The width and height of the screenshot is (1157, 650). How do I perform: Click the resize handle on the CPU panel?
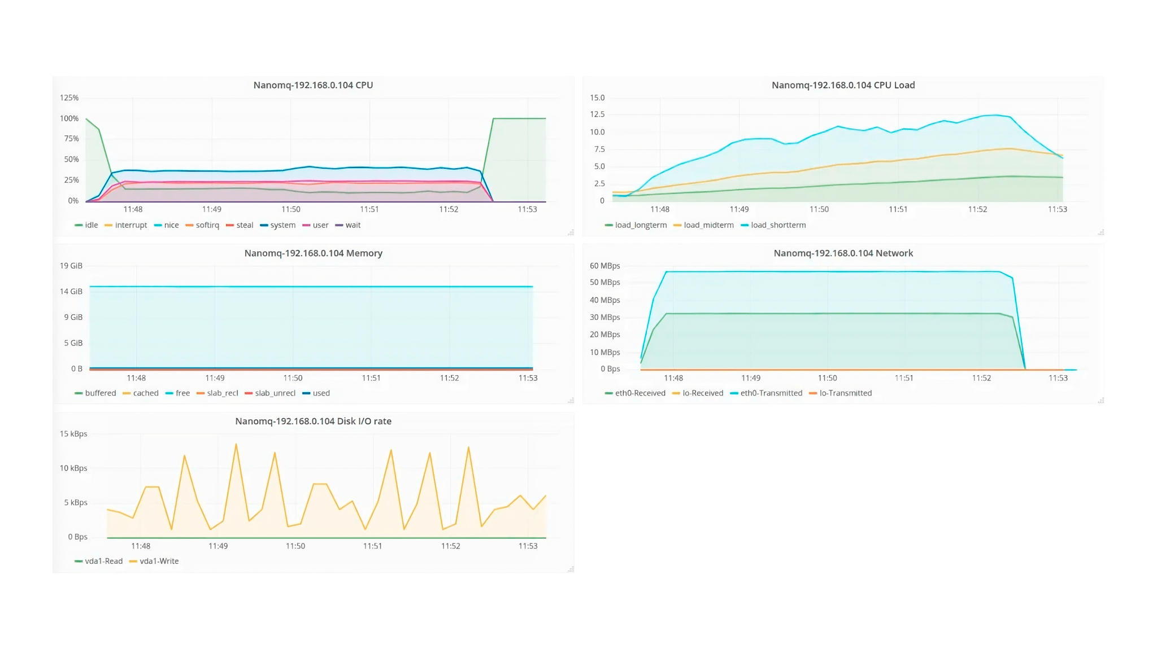pos(569,232)
